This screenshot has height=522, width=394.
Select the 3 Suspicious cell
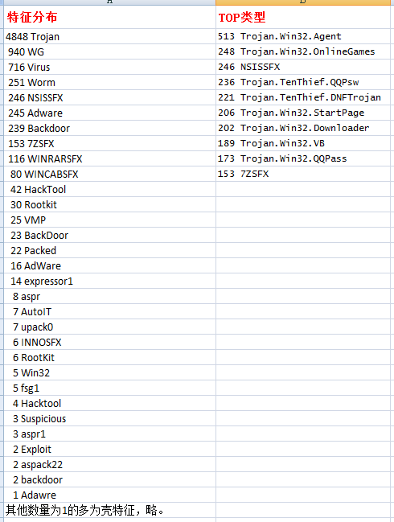tap(109, 419)
